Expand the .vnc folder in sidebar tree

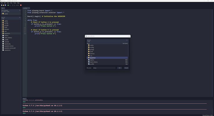pos(2,31)
